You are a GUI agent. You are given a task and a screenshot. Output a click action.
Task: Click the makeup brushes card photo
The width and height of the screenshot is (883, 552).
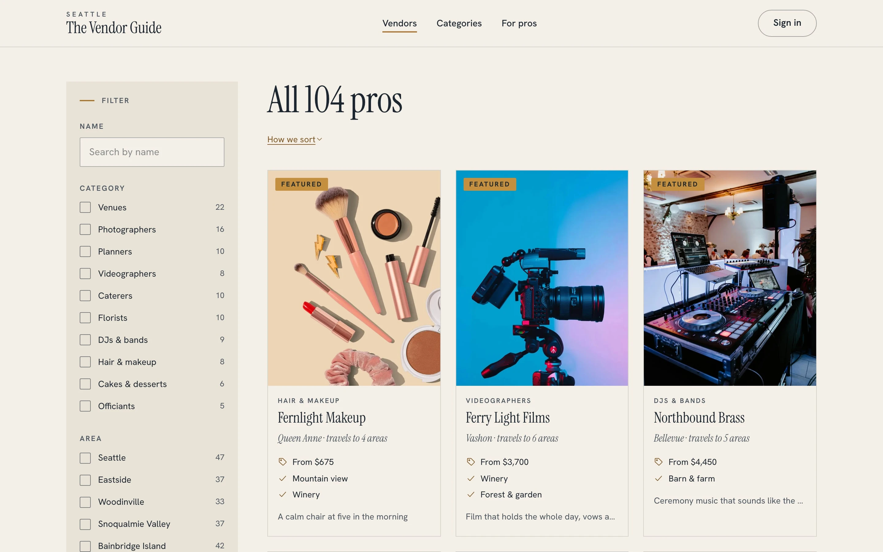(354, 278)
